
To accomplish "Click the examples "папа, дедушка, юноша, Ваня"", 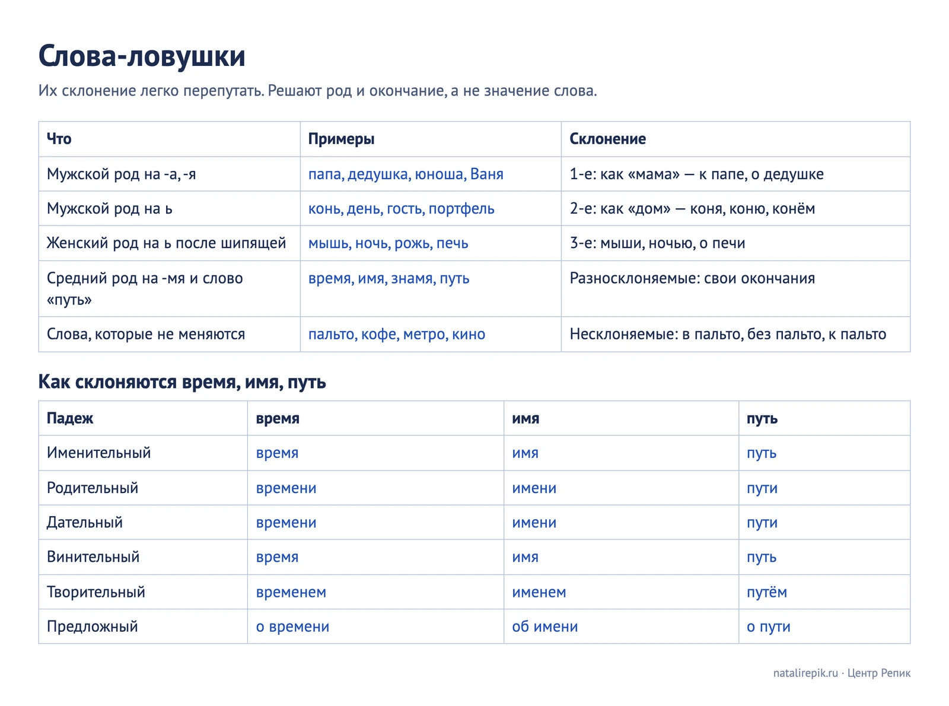I will click(x=406, y=174).
